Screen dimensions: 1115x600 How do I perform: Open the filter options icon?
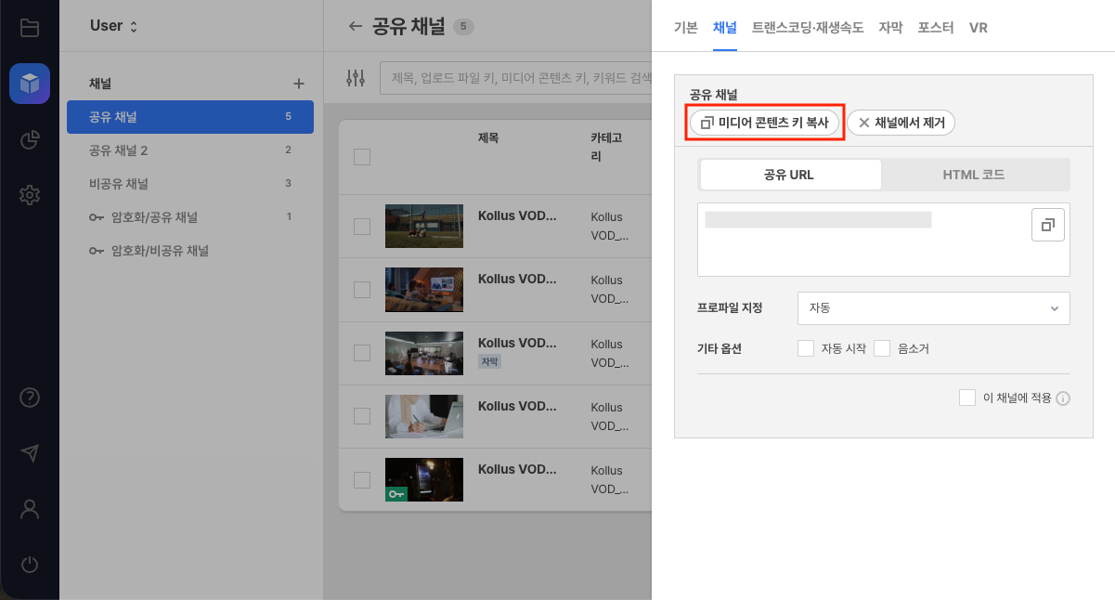pos(356,78)
